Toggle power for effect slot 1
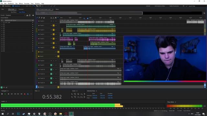The height and width of the screenshot is (116, 207). click(x=4, y=20)
